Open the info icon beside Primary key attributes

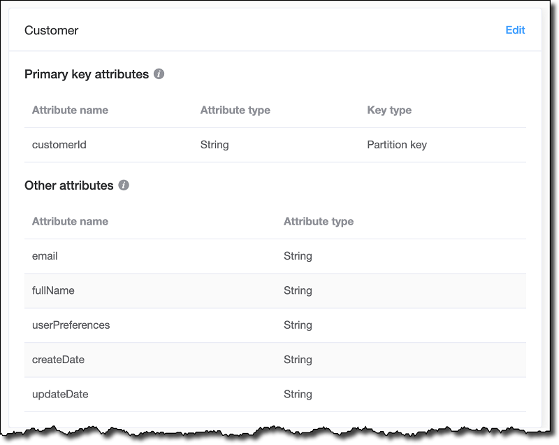coord(159,73)
